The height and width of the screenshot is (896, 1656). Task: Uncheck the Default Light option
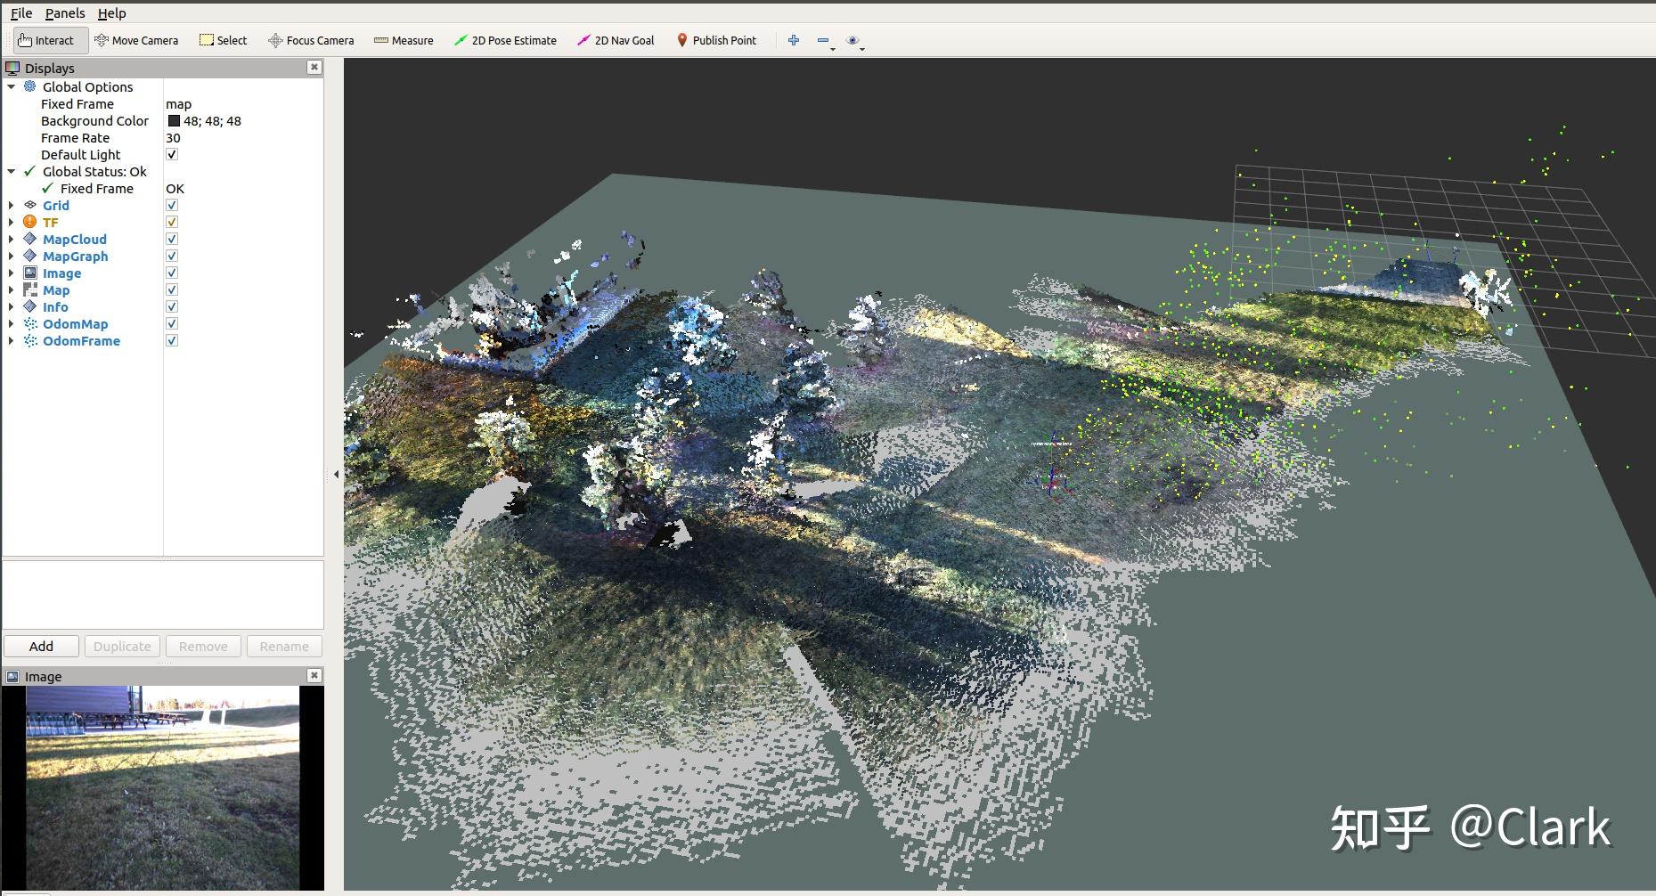coord(171,154)
